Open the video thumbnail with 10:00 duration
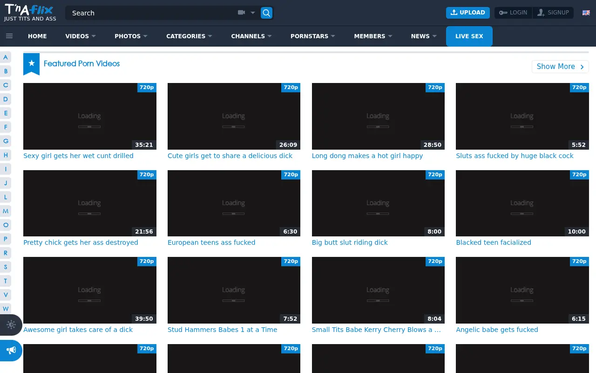596x373 pixels. tap(522, 203)
